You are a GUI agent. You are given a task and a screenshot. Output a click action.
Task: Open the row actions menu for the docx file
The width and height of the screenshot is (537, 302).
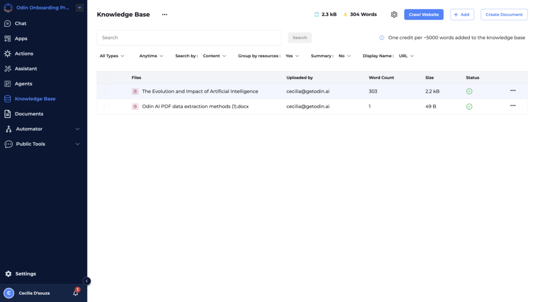click(x=512, y=105)
